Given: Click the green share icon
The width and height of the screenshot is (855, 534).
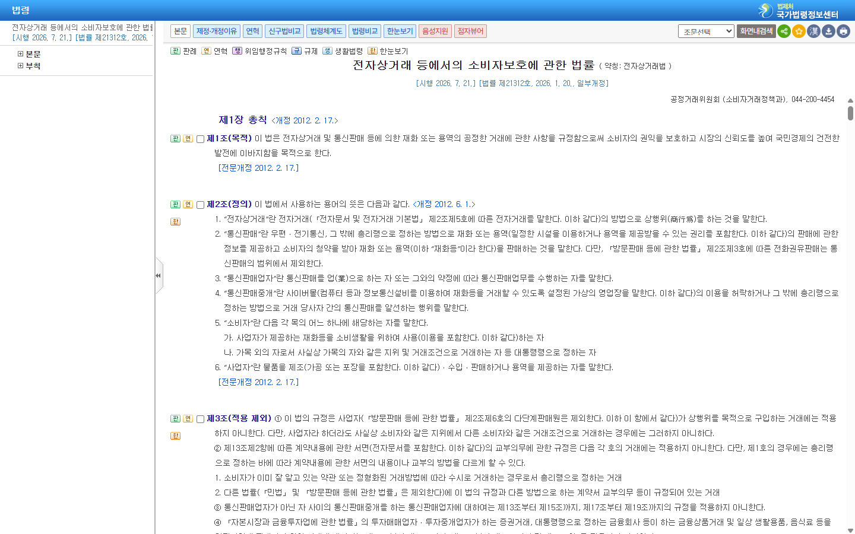Looking at the screenshot, I should point(784,31).
